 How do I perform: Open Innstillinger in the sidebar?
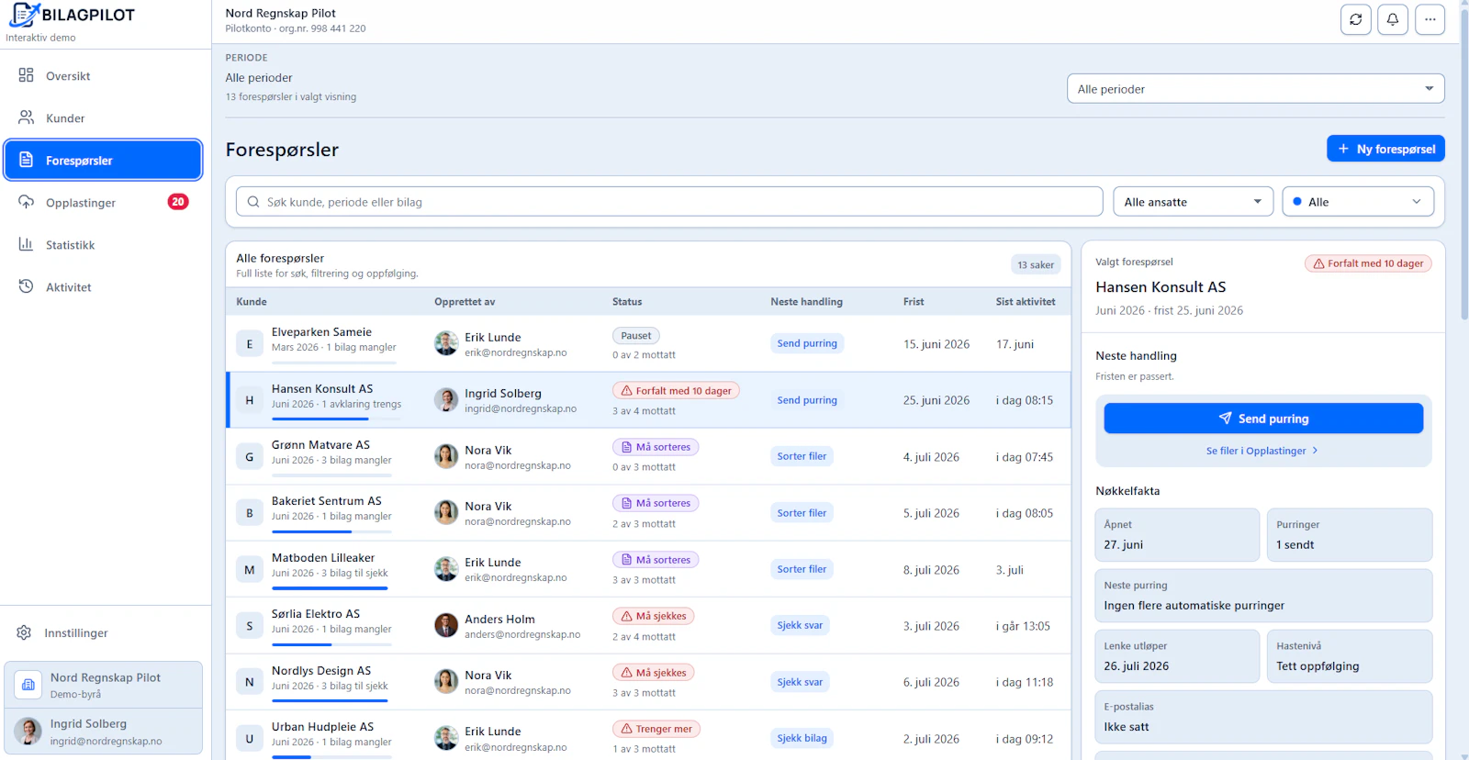click(103, 633)
